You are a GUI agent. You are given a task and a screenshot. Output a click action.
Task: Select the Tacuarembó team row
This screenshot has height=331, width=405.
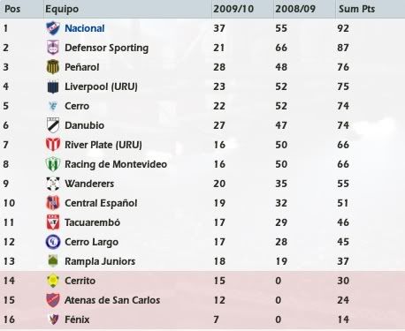pos(202,222)
